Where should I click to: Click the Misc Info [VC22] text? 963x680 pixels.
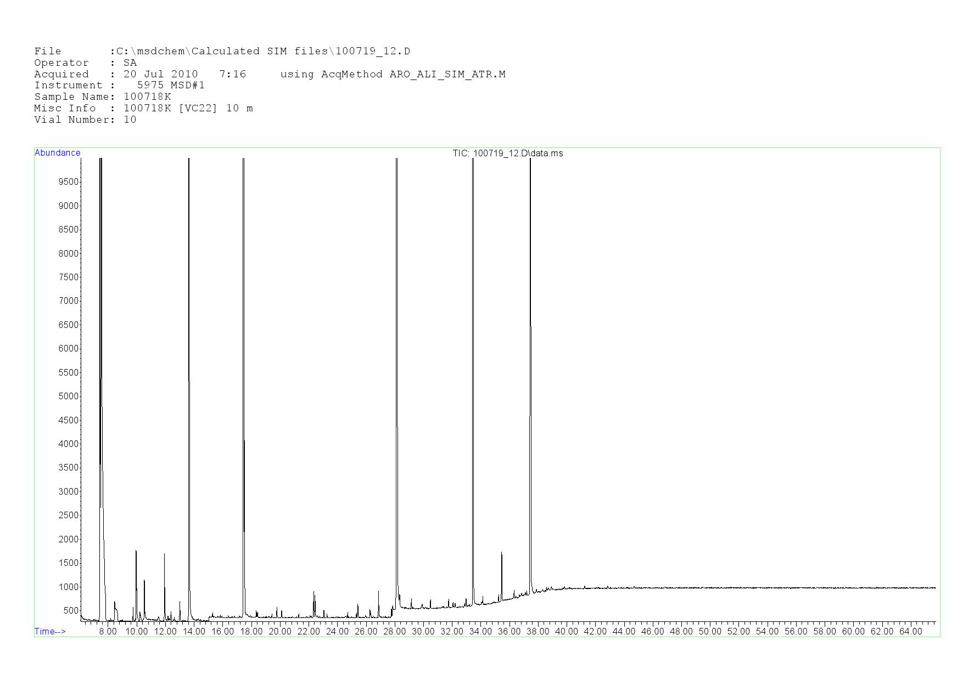pyautogui.click(x=198, y=108)
